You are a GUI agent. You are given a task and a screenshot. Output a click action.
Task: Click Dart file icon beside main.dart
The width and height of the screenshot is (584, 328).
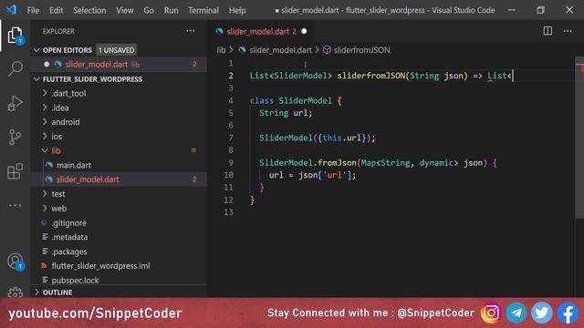click(48, 165)
